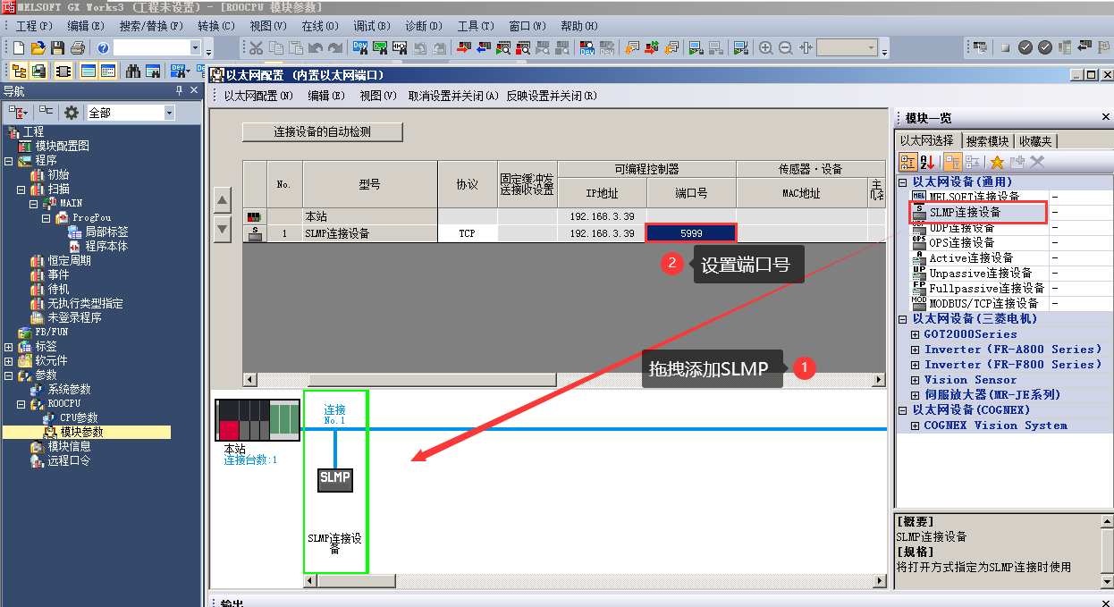Click the Undo arrow icon
The image size is (1114, 607).
(x=316, y=47)
